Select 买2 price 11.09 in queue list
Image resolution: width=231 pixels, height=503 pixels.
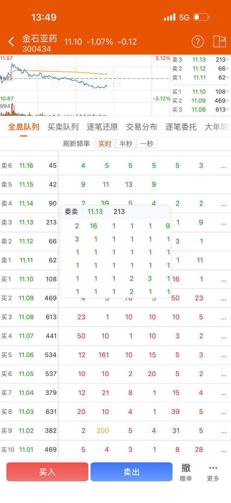coord(26,298)
